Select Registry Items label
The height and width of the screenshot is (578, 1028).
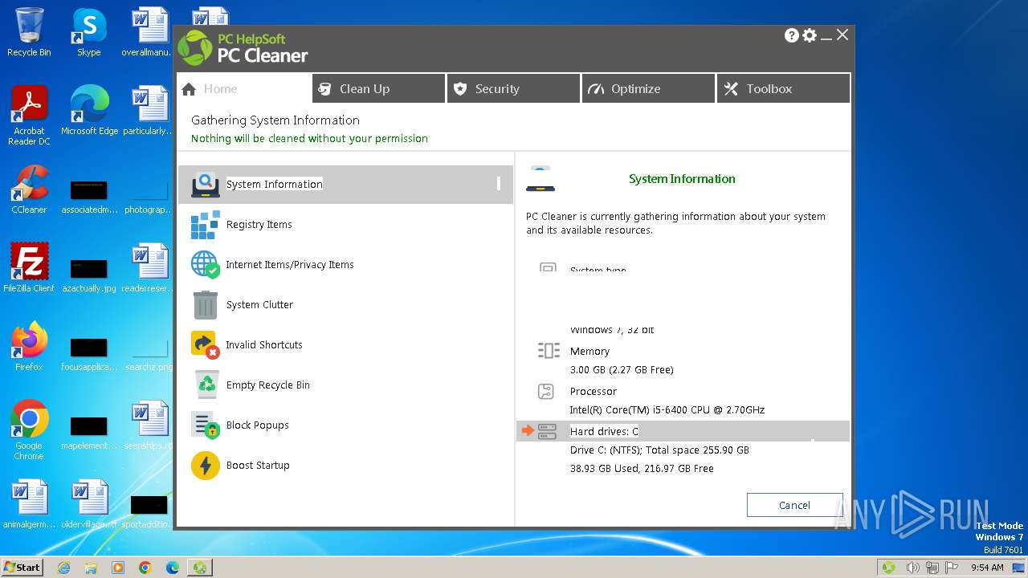[259, 225]
